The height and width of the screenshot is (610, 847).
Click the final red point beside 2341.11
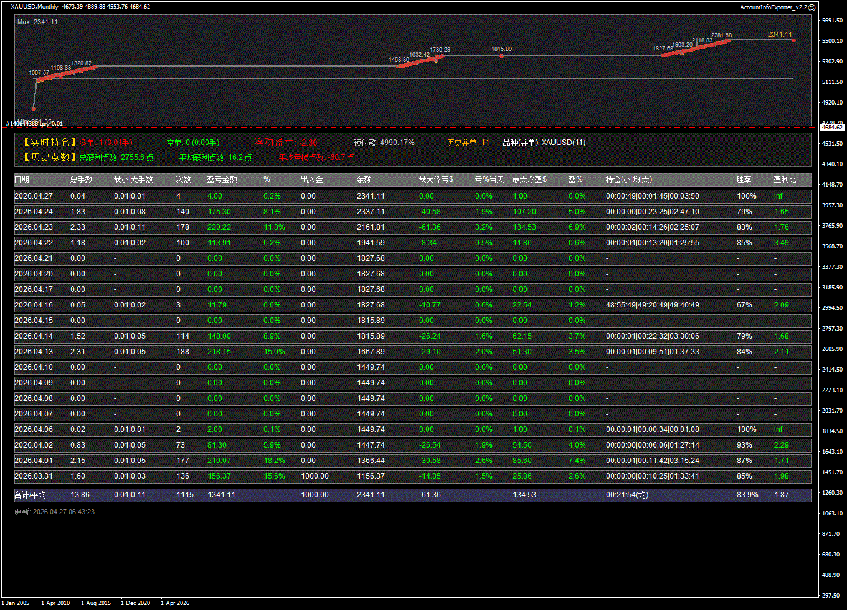pos(793,40)
